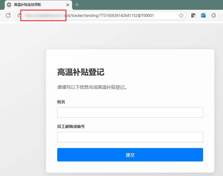Click the 姓名 field label

click(x=61, y=102)
